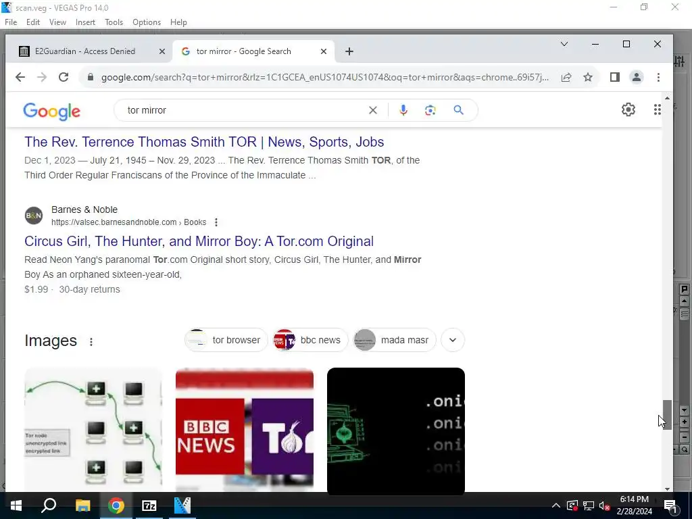
Task: Open more options for Barnes & Noble result
Action: (x=216, y=222)
